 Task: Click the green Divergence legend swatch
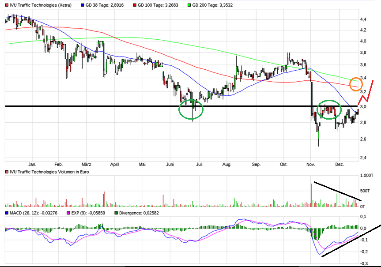116,213
